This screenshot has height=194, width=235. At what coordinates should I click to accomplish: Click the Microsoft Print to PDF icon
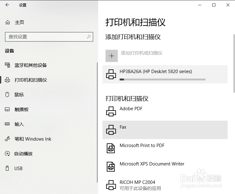111,148
